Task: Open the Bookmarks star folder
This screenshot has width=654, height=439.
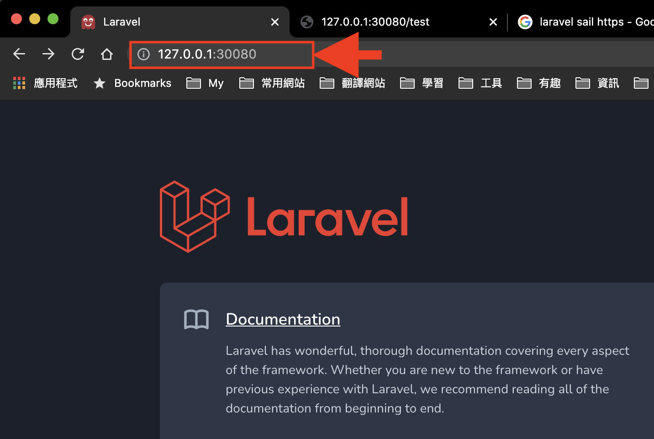Action: [x=132, y=83]
